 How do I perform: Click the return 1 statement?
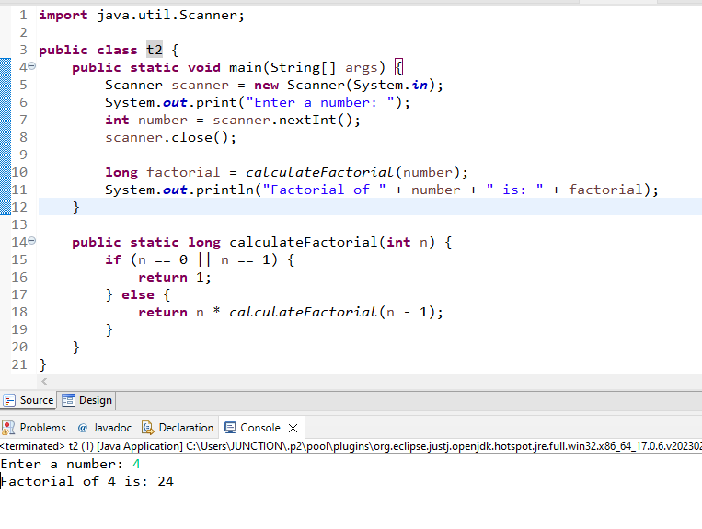point(175,277)
